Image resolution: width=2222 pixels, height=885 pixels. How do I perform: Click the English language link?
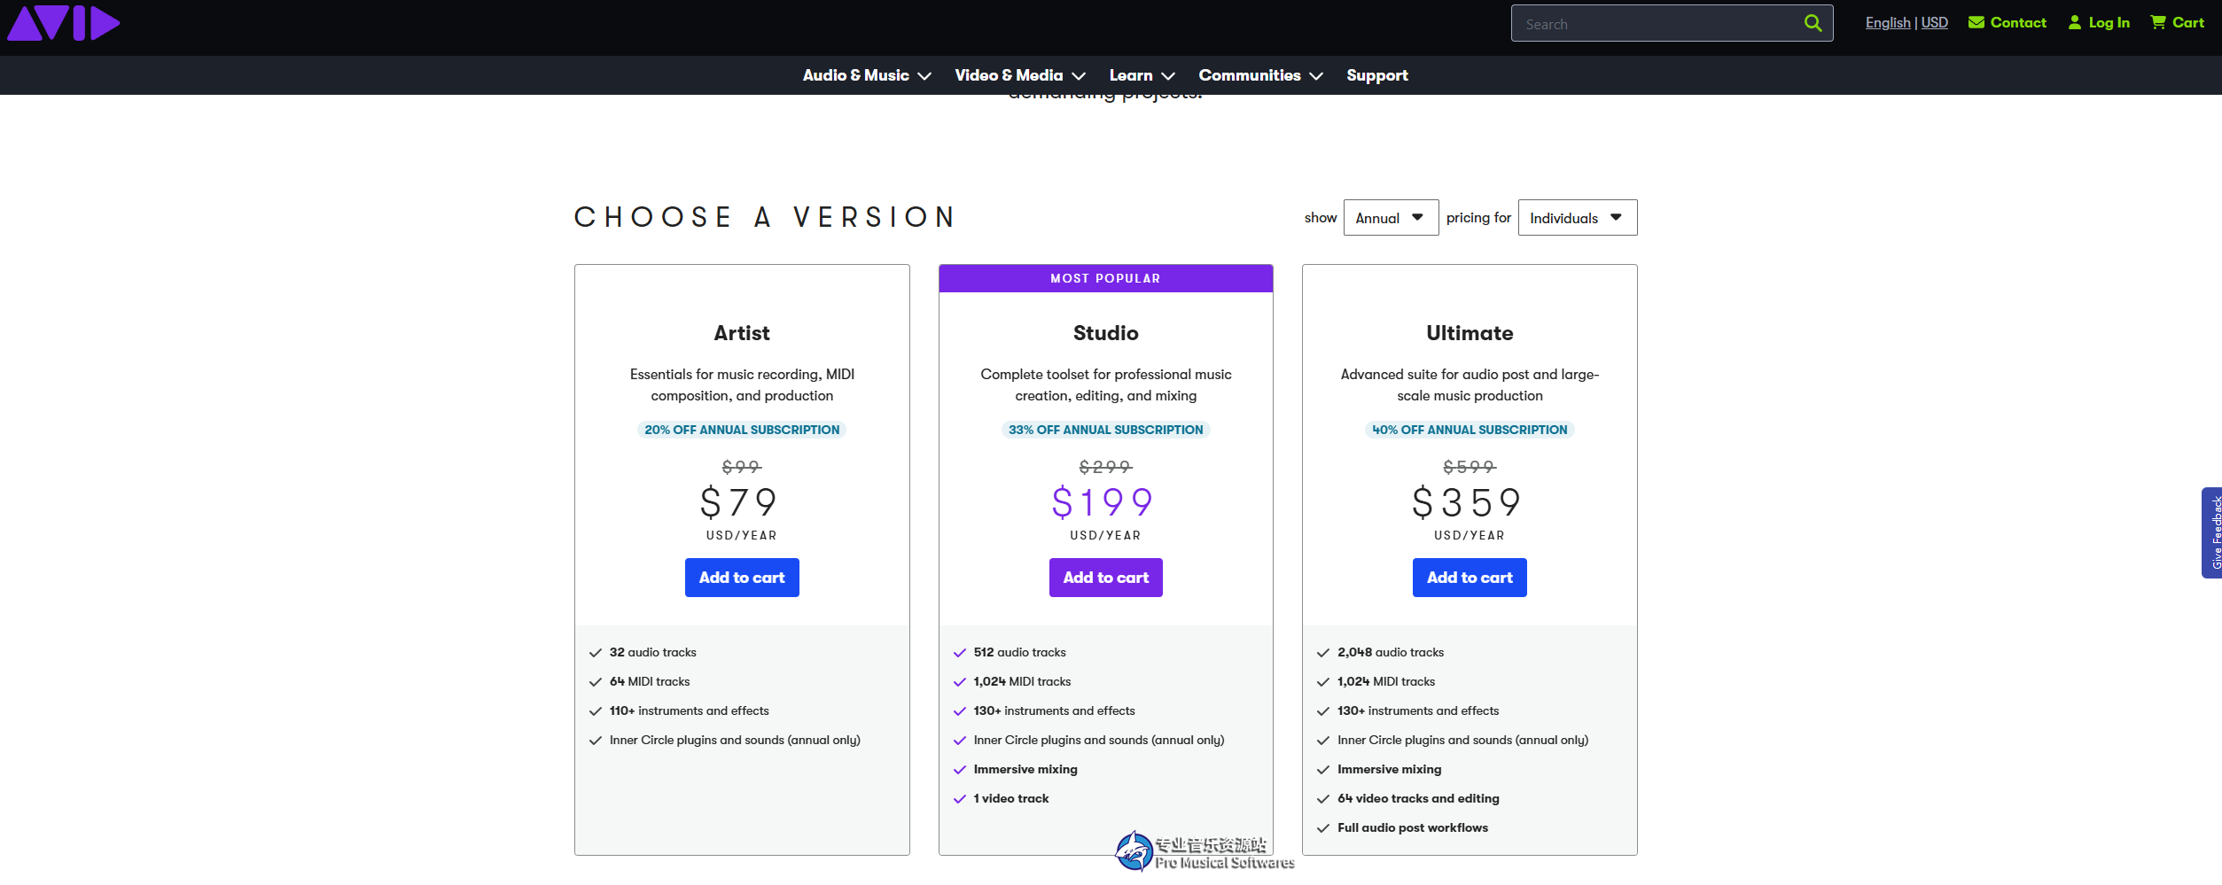[x=1887, y=23]
